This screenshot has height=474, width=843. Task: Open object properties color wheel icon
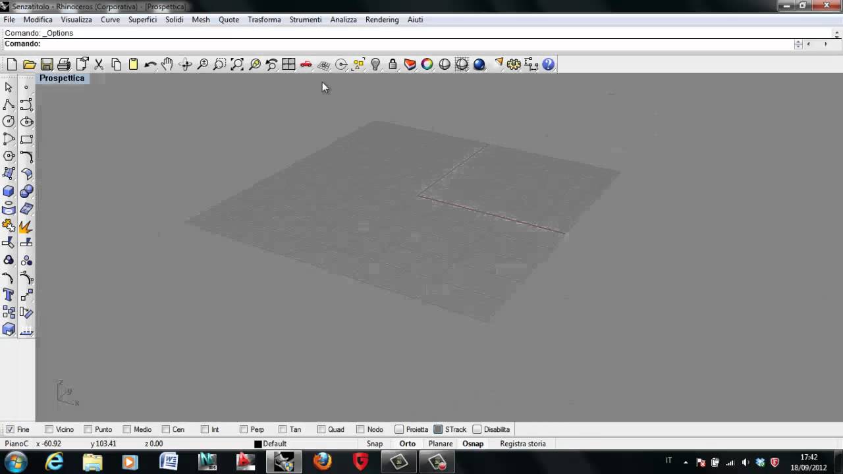[427, 64]
